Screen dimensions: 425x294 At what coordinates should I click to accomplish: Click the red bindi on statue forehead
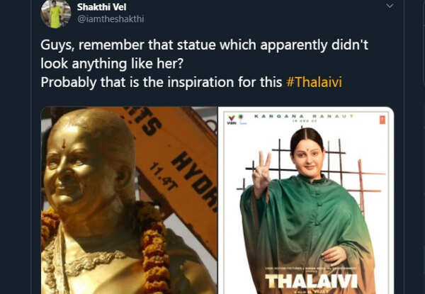(x=64, y=144)
